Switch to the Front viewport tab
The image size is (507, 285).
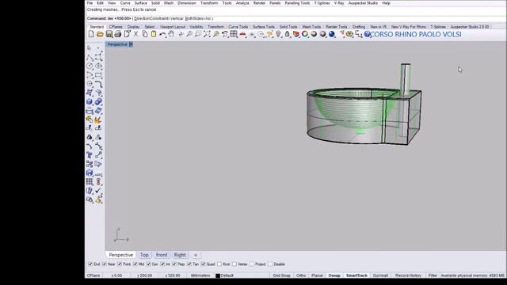click(162, 255)
